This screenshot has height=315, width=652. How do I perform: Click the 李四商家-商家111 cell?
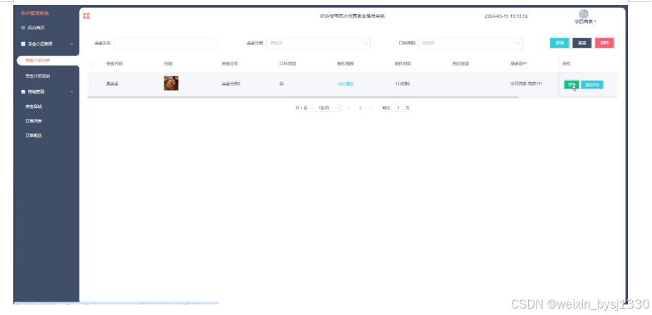(x=526, y=84)
